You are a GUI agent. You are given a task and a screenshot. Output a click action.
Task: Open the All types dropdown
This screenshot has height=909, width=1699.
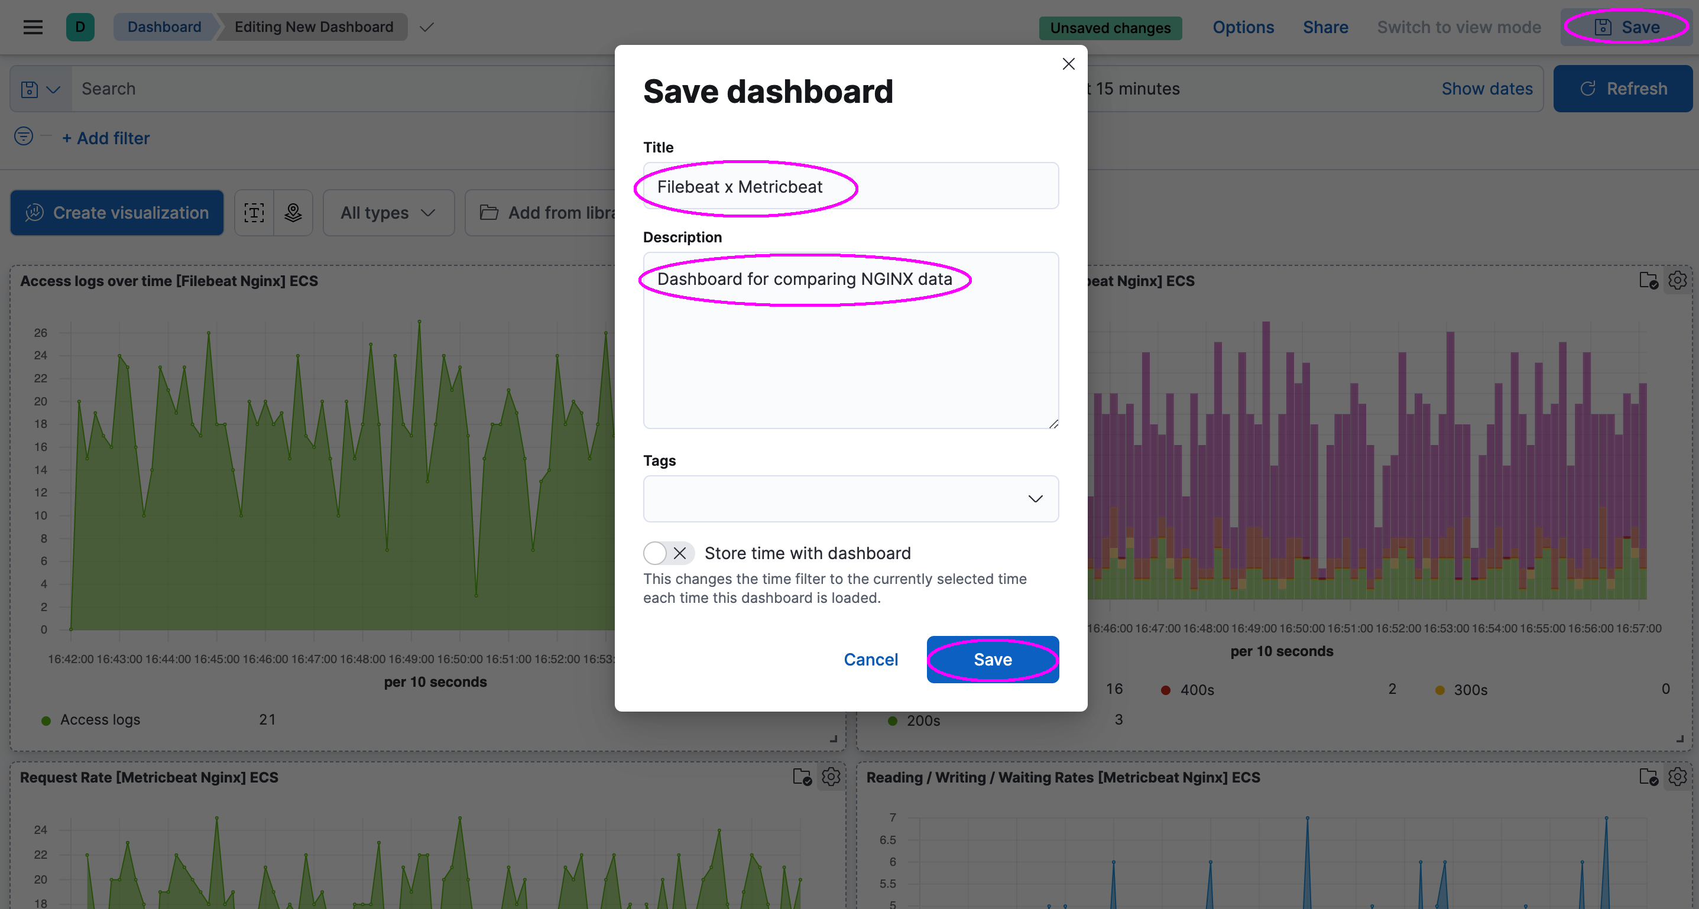pos(388,212)
